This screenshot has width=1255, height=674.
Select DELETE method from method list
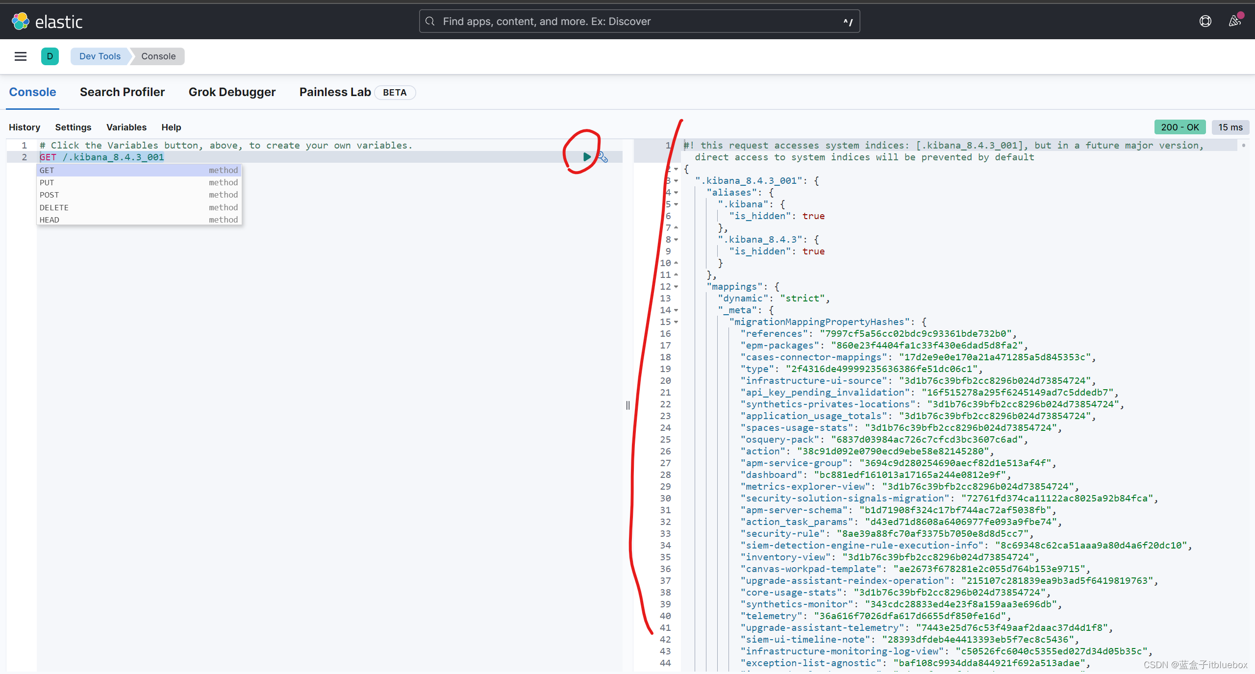[54, 207]
